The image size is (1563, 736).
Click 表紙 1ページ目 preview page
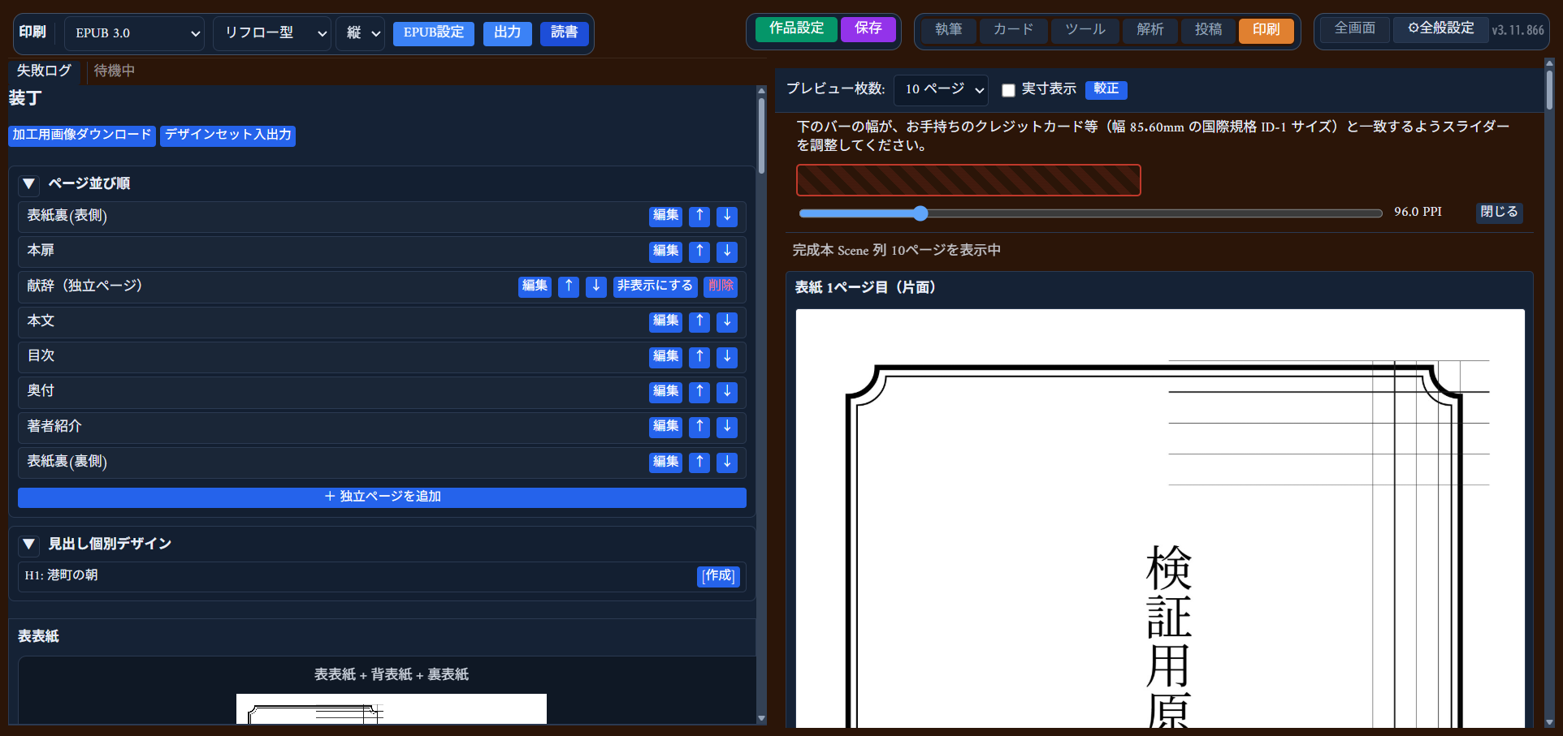[1160, 518]
